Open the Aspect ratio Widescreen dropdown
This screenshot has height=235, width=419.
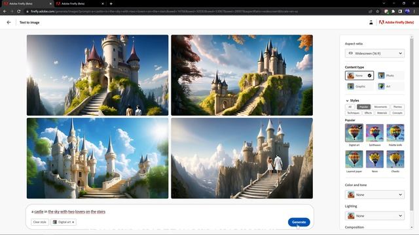374,54
